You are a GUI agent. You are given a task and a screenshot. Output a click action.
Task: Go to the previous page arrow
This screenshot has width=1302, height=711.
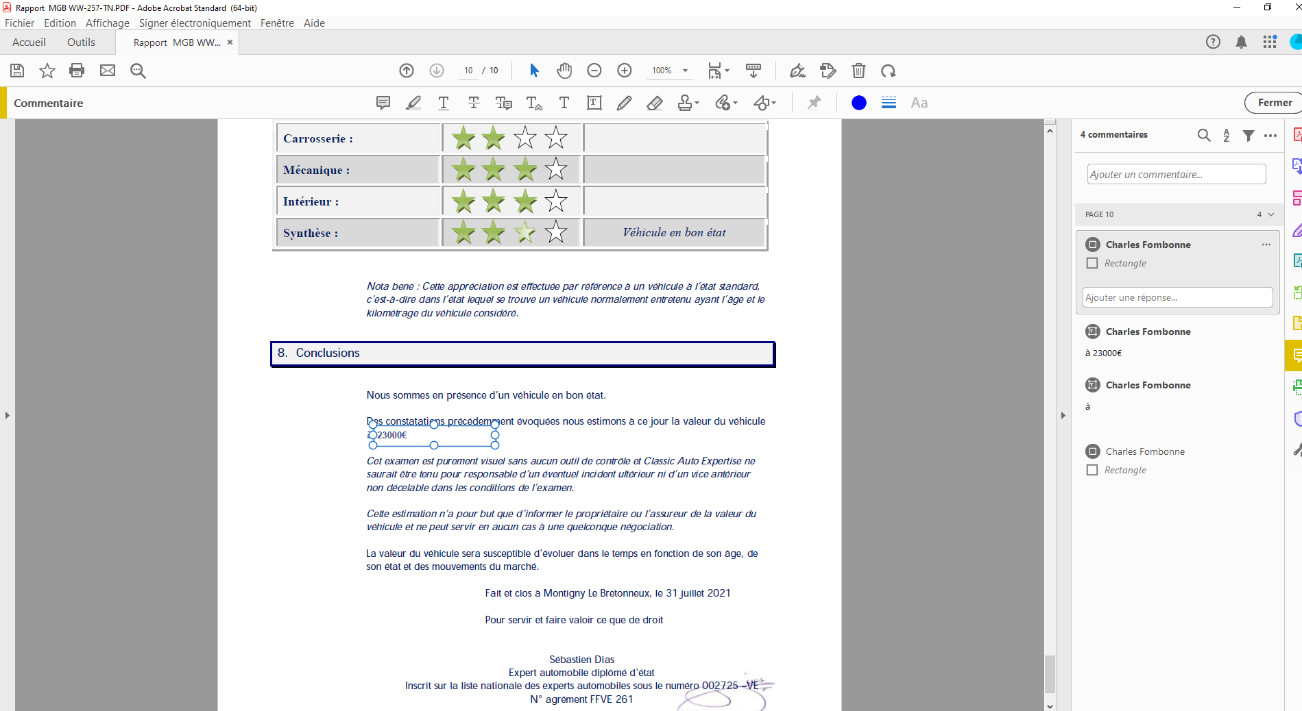[407, 71]
